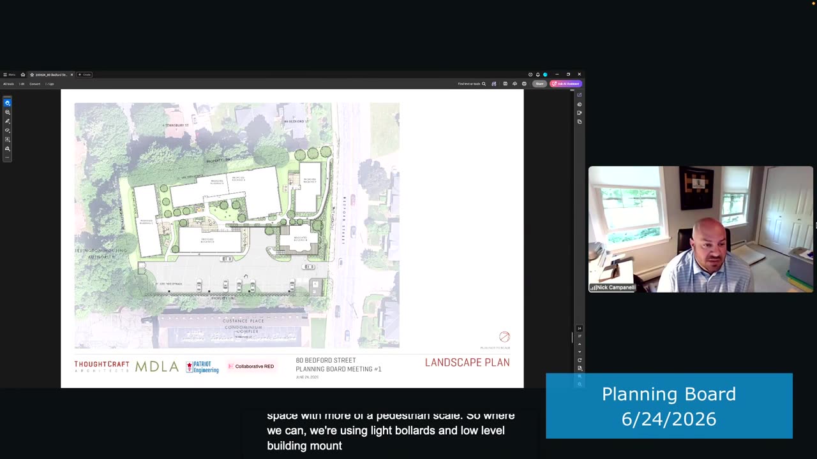Open the Acrobat Menu hamburger button
Screen dimensions: 817x459
click(x=9, y=75)
